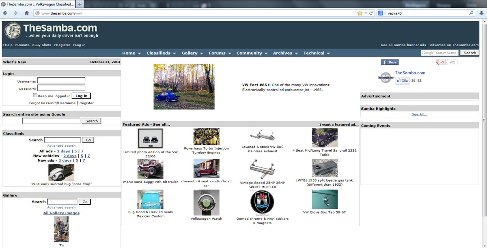
Task: Open the Archives navigation menu
Action: (x=285, y=53)
